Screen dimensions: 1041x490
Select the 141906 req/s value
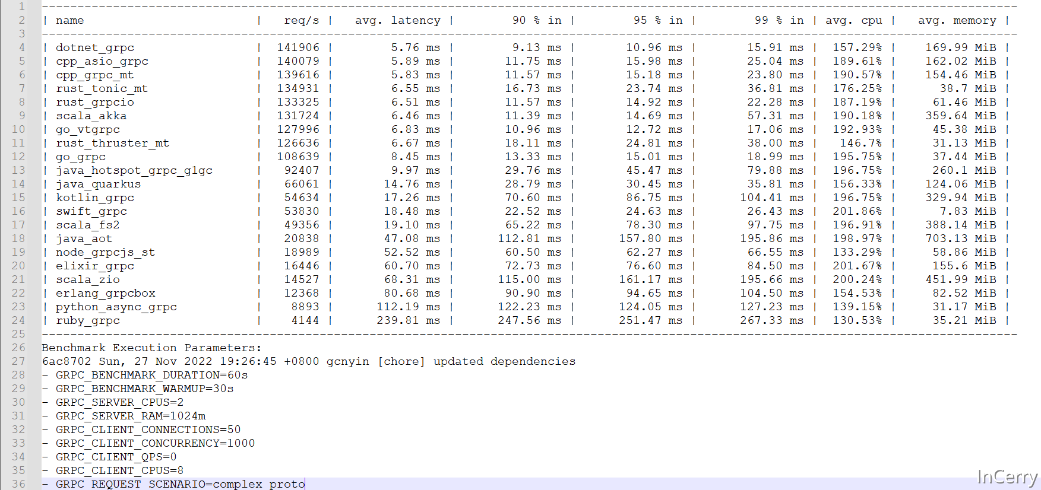point(298,47)
